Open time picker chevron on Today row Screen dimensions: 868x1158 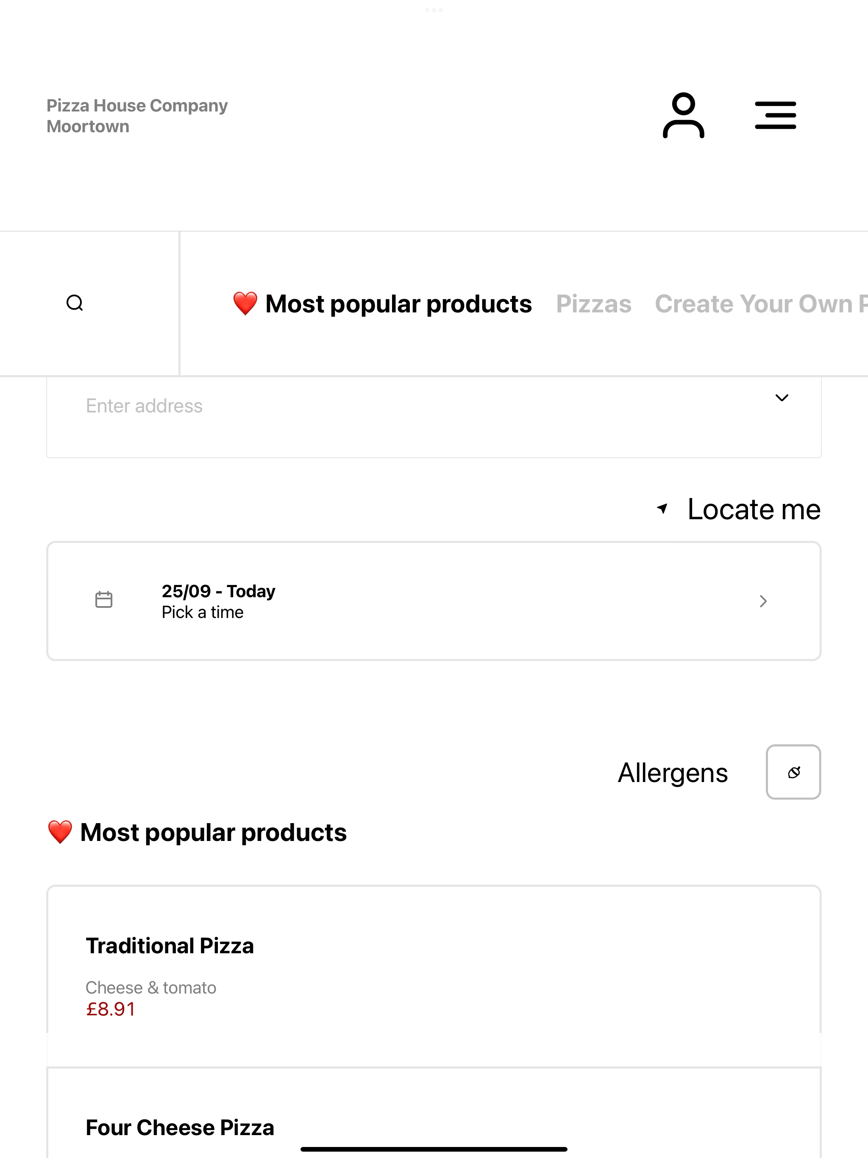point(763,601)
